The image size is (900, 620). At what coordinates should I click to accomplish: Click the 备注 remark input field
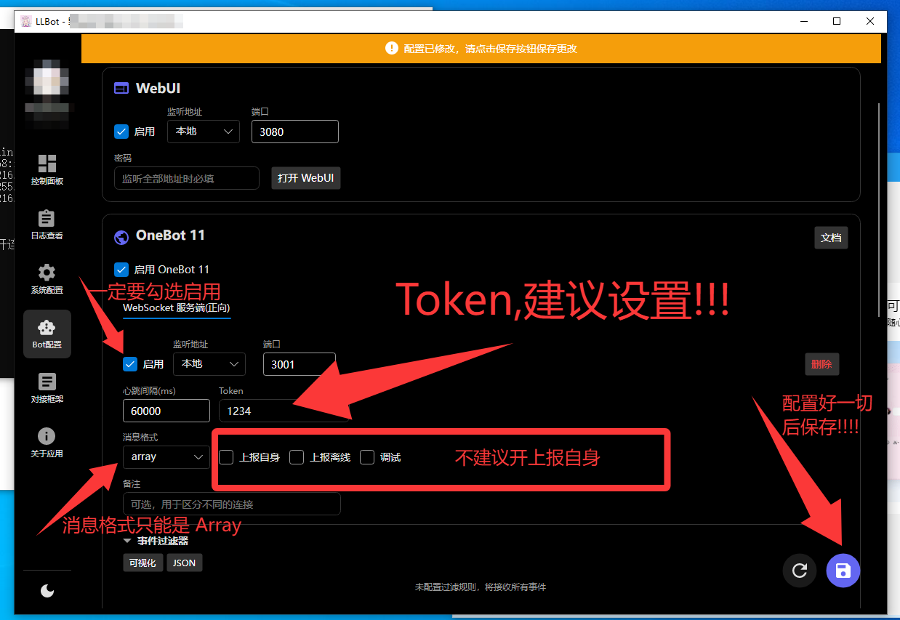click(x=232, y=504)
